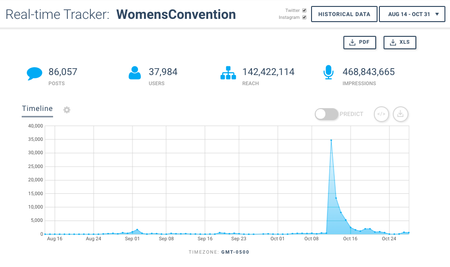Click the POSTS caption

(56, 84)
